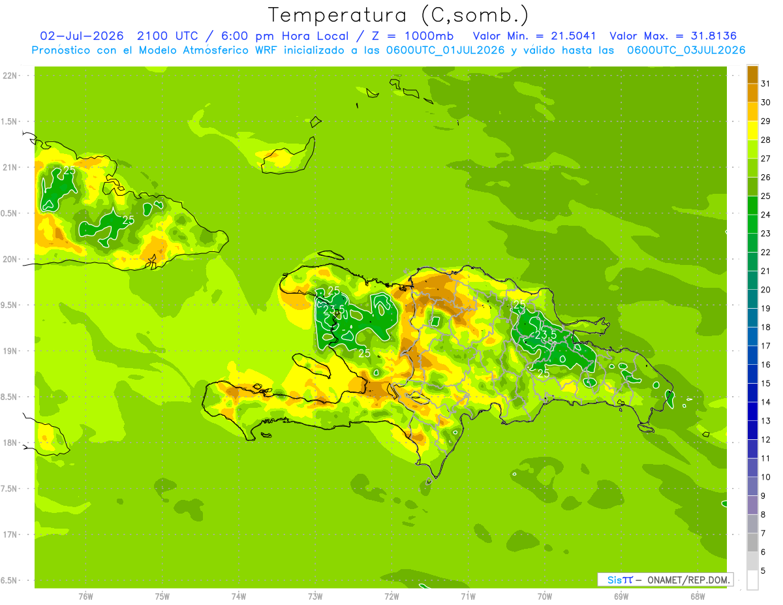
Task: Click the colorbar label "16"
Action: (x=766, y=365)
